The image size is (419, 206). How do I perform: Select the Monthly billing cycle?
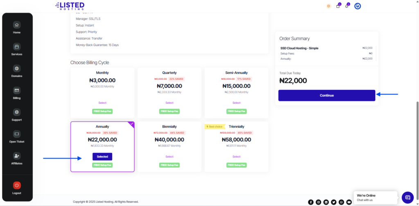pyautogui.click(x=102, y=103)
